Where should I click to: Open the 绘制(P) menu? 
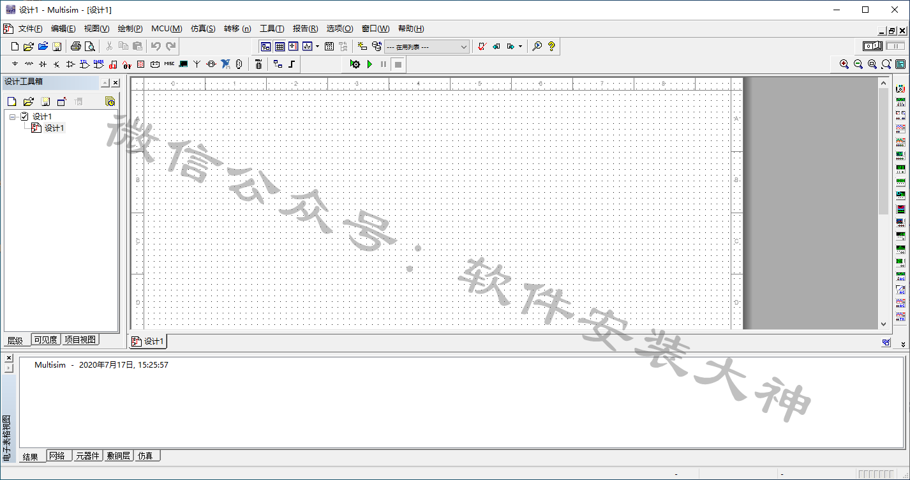(130, 29)
